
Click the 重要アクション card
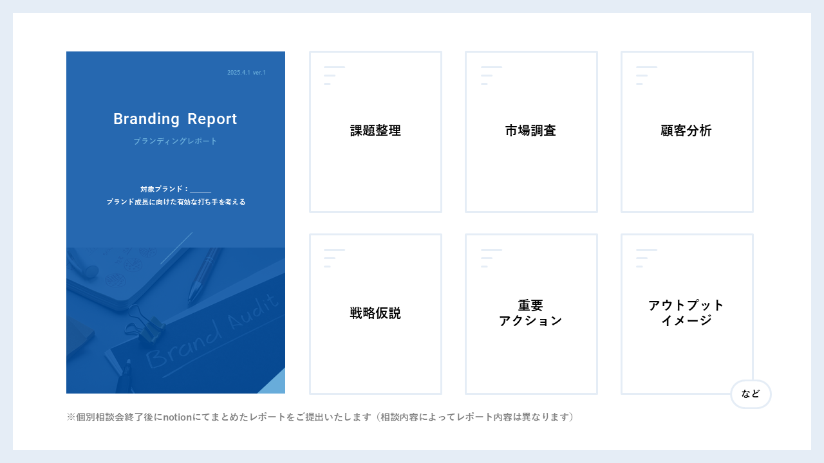coord(531,314)
